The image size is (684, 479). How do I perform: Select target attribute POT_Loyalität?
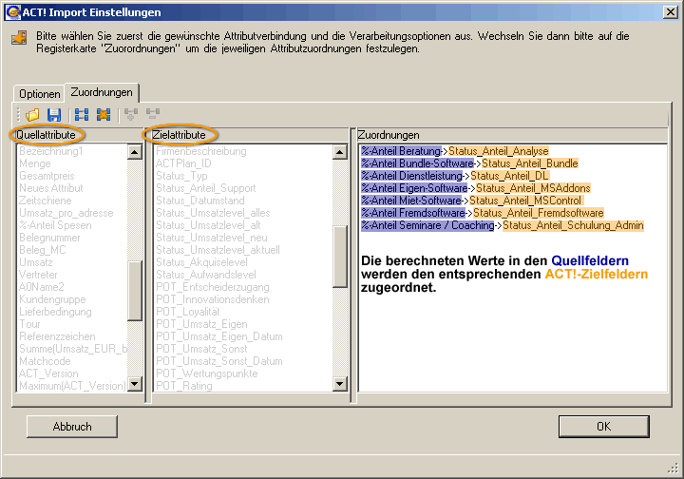[187, 312]
